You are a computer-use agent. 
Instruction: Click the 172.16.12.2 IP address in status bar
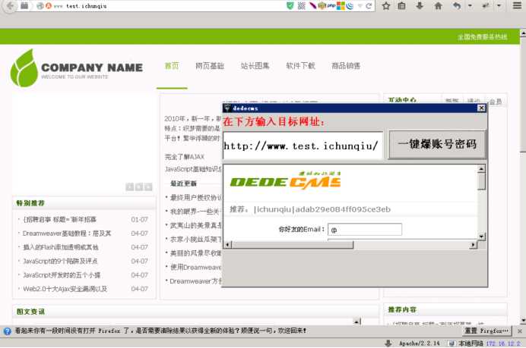coord(505,343)
